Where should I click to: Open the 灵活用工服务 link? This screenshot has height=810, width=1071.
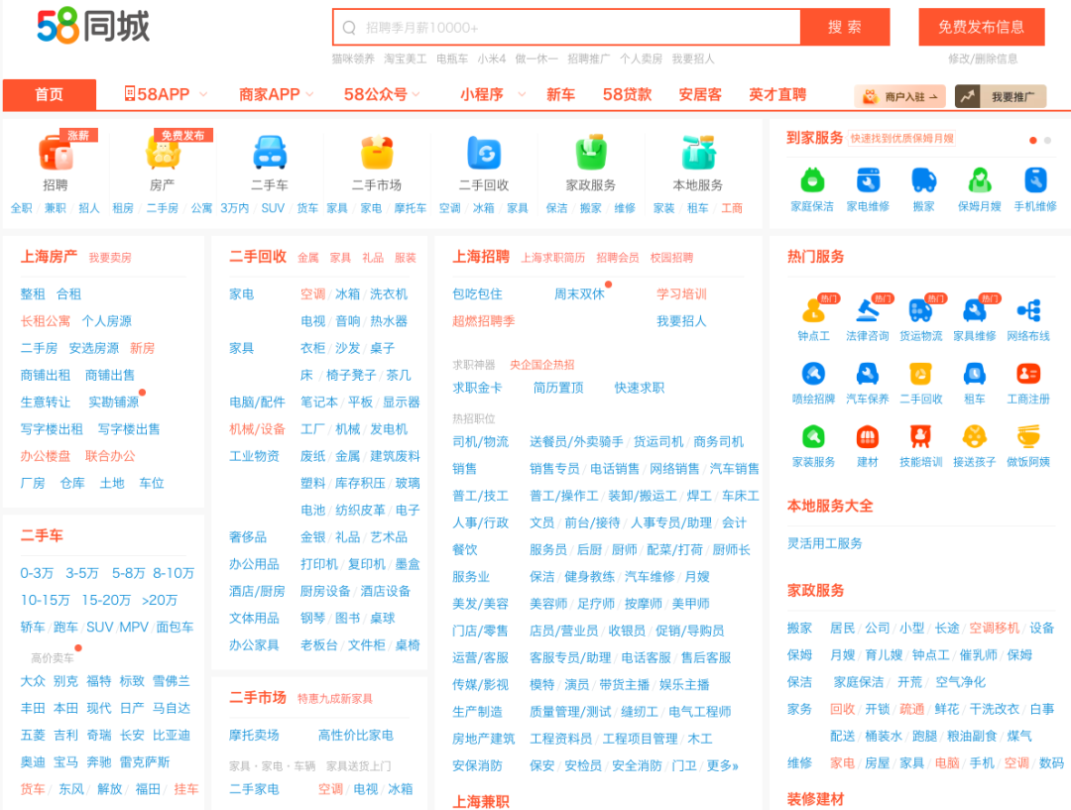824,543
